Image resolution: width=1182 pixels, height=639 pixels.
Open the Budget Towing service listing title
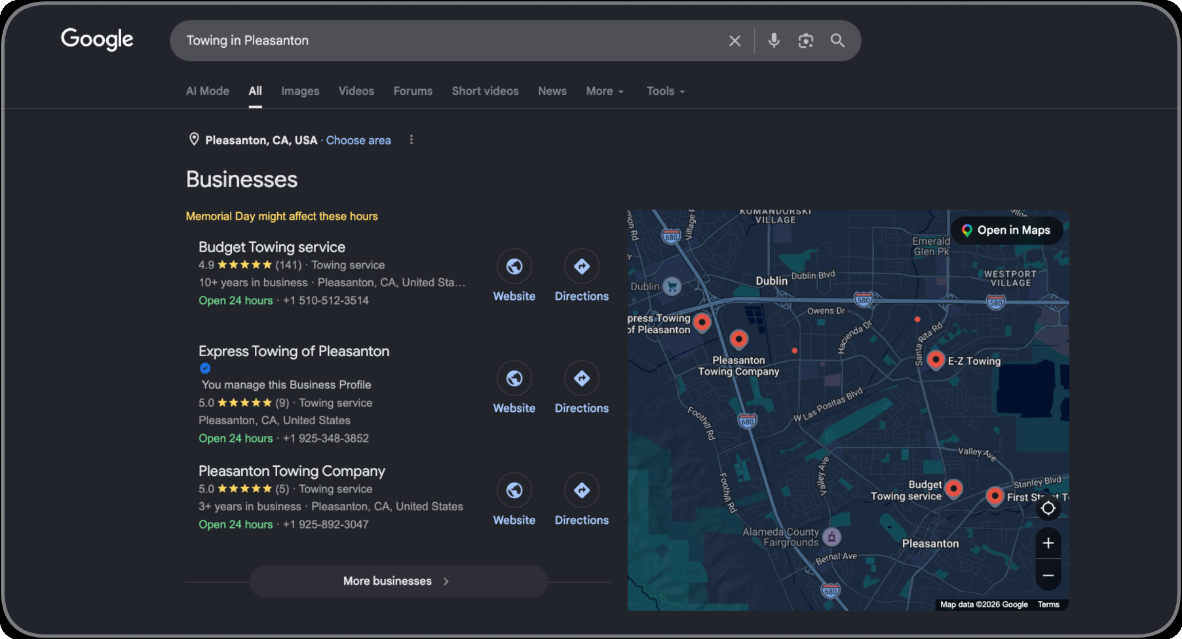click(272, 247)
